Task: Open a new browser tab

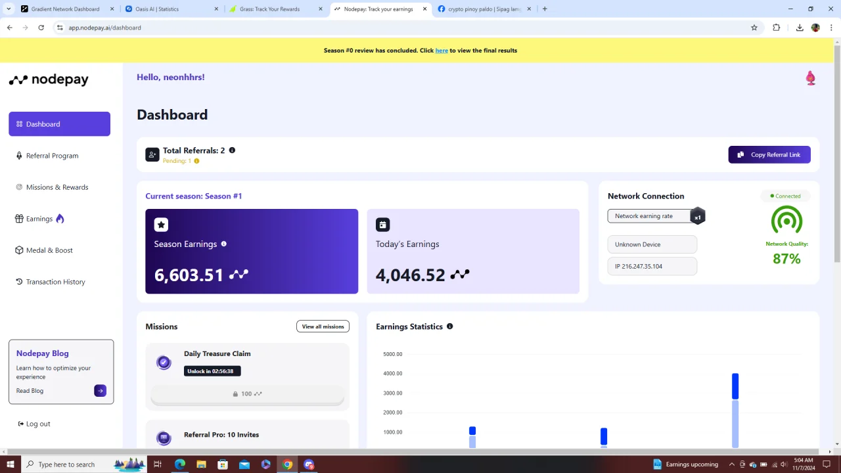Action: 545,9
